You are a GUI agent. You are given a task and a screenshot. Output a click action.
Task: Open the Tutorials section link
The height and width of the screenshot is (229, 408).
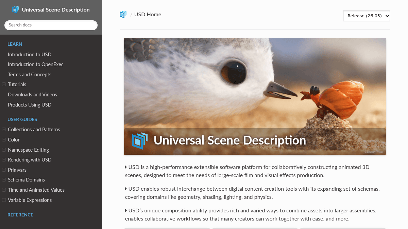(17, 84)
